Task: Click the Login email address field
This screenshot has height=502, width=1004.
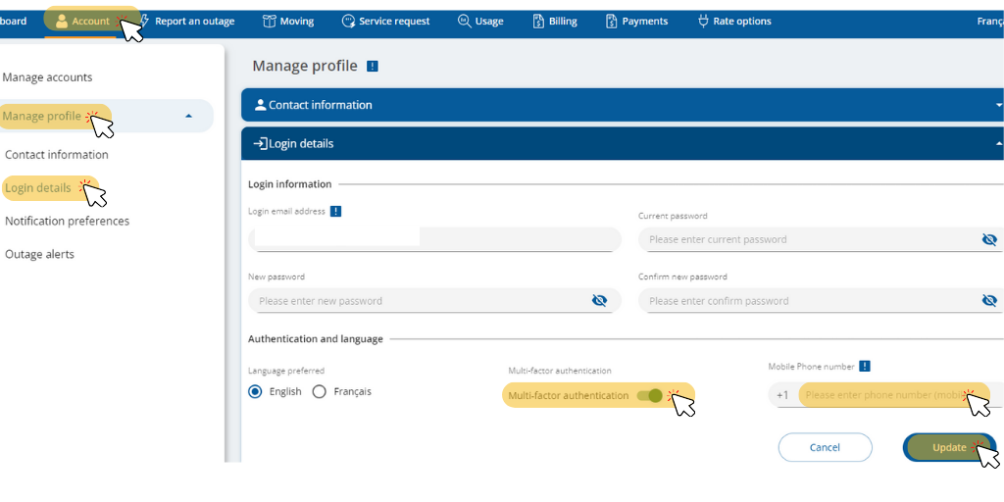Action: click(x=434, y=239)
